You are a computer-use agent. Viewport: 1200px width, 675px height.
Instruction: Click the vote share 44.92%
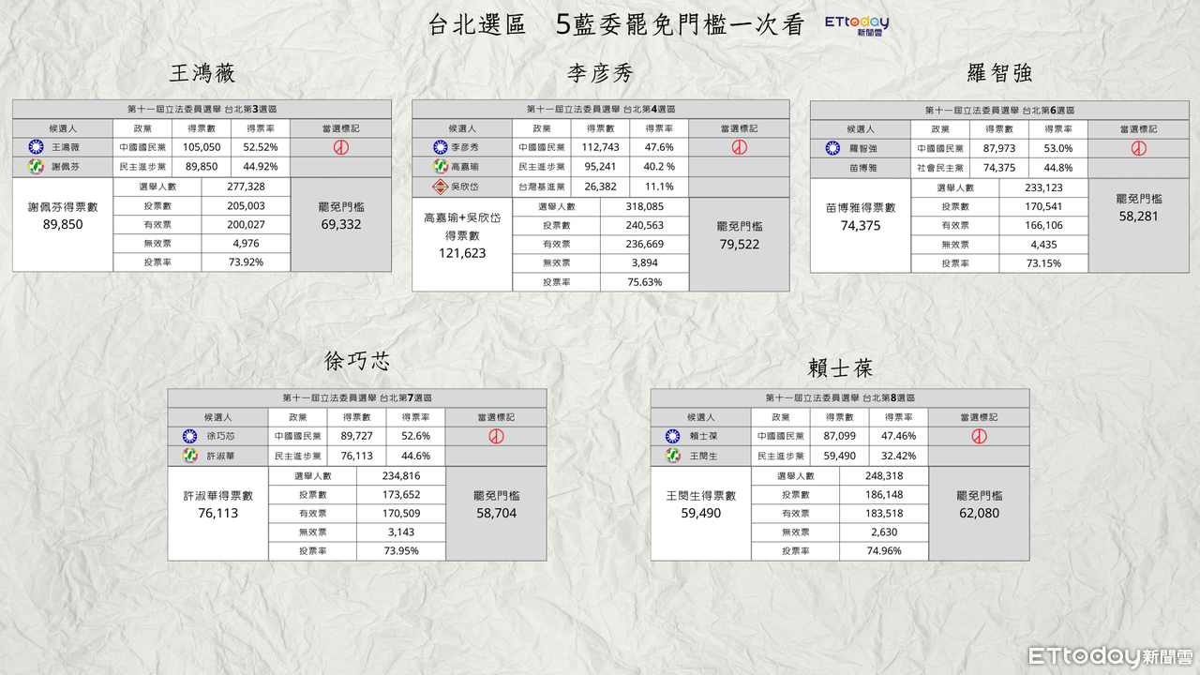pyautogui.click(x=261, y=167)
